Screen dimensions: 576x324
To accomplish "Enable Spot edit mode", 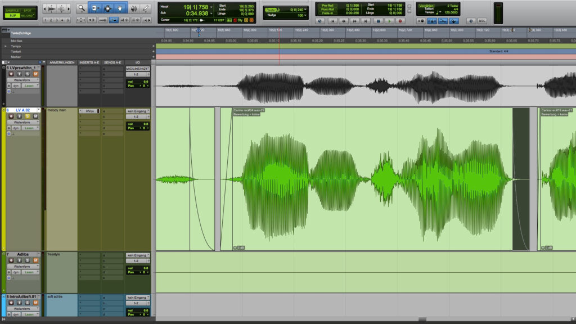I will pyautogui.click(x=27, y=11).
